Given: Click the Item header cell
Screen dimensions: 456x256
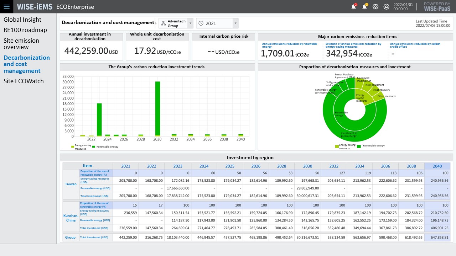Looking at the screenshot, I should tap(88, 166).
